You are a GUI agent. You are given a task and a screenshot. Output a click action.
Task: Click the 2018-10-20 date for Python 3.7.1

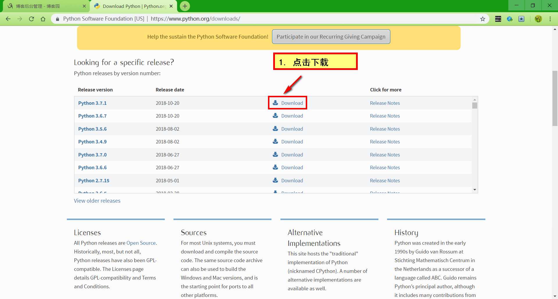pos(167,103)
